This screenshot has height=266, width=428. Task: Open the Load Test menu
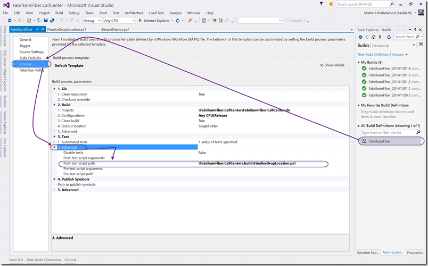point(156,13)
